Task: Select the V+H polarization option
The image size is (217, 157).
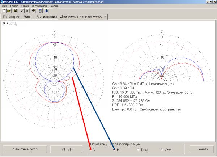Action: click(162, 149)
